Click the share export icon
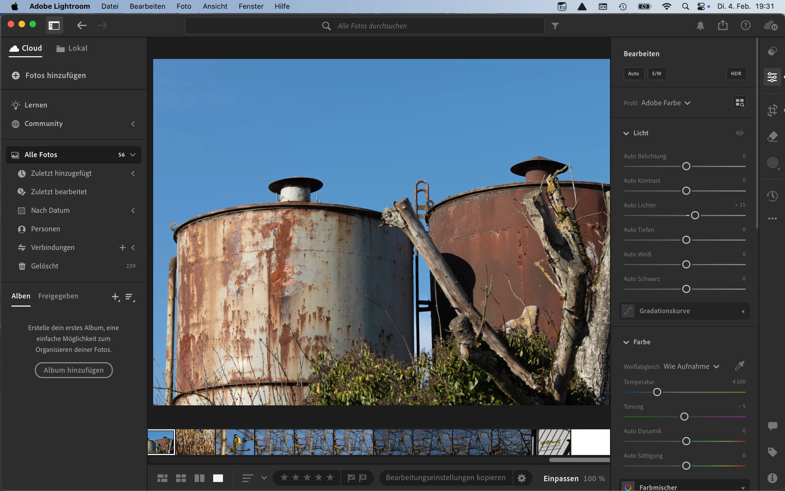The width and height of the screenshot is (785, 491). pyautogui.click(x=722, y=25)
